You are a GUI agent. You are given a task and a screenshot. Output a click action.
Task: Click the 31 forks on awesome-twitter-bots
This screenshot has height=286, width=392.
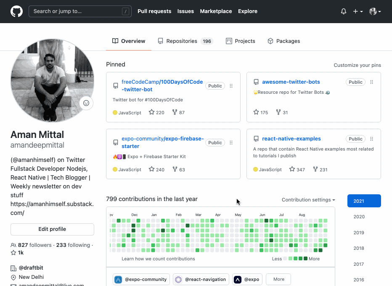tap(282, 112)
